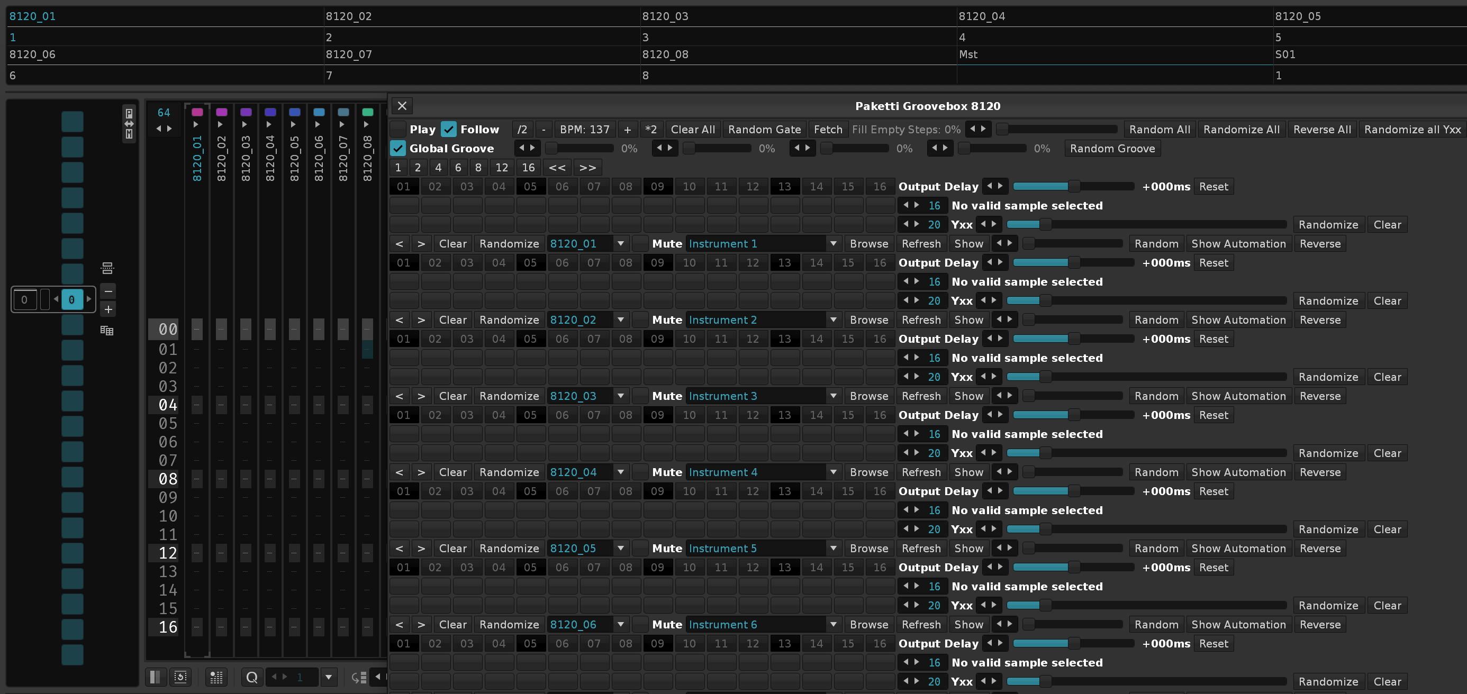Viewport: 1467px width, 694px height.
Task: Open the quantize value dropdown arrow
Action: [329, 677]
